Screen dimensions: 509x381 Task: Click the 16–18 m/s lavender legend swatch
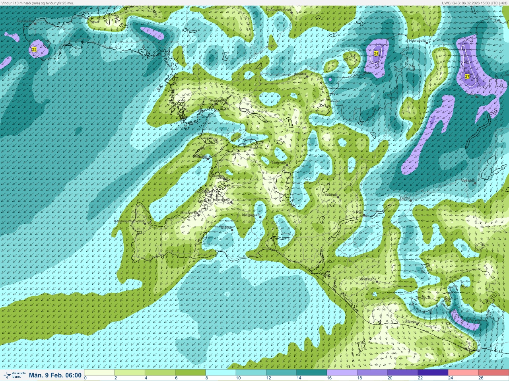click(x=342, y=373)
